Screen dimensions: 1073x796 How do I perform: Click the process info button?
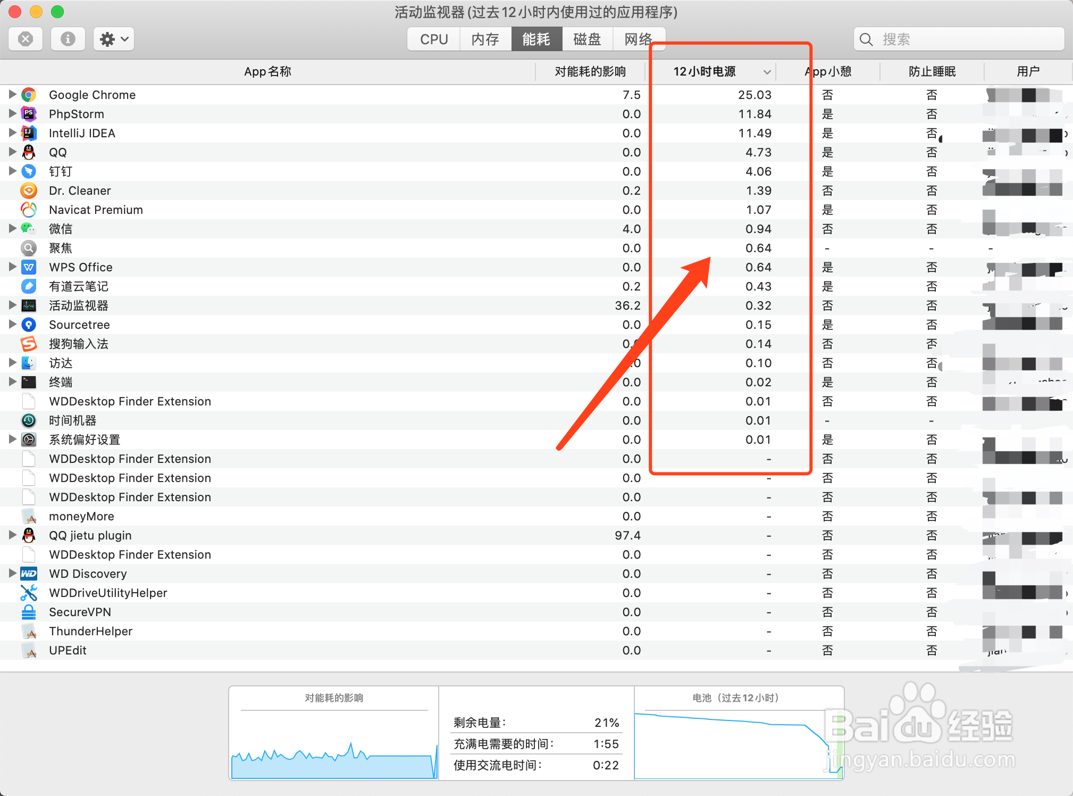[68, 39]
